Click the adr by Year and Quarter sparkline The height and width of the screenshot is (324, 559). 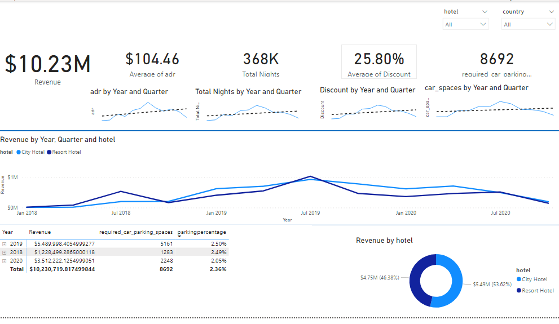click(x=144, y=112)
